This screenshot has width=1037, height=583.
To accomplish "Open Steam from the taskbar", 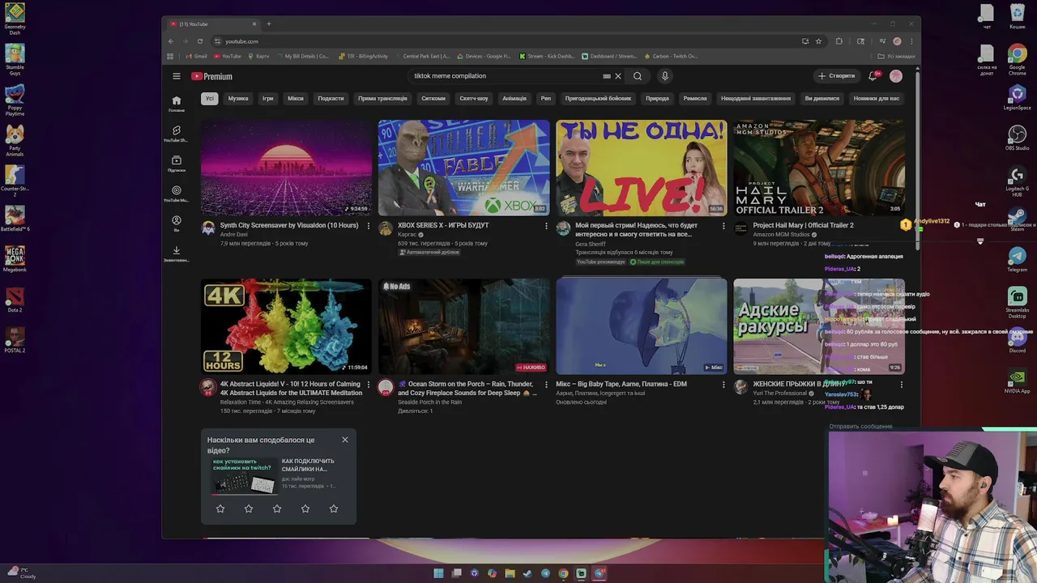I will pos(527,573).
